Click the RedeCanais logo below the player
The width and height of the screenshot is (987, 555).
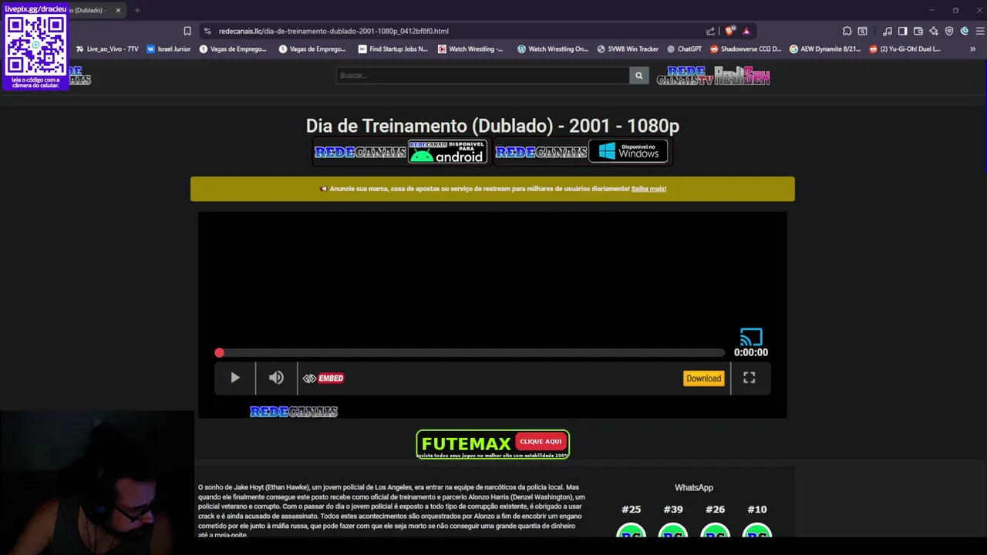click(294, 412)
